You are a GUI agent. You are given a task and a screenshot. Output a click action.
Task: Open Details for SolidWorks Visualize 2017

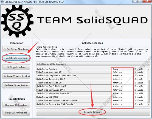click(x=140, y=90)
